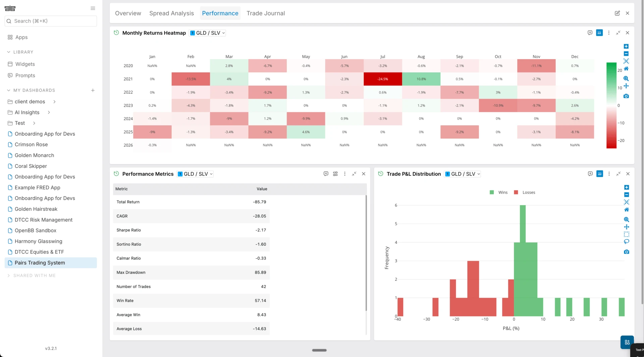Download heatmap plot as image camera icon
Image resolution: width=644 pixels, height=357 pixels.
(x=626, y=96)
